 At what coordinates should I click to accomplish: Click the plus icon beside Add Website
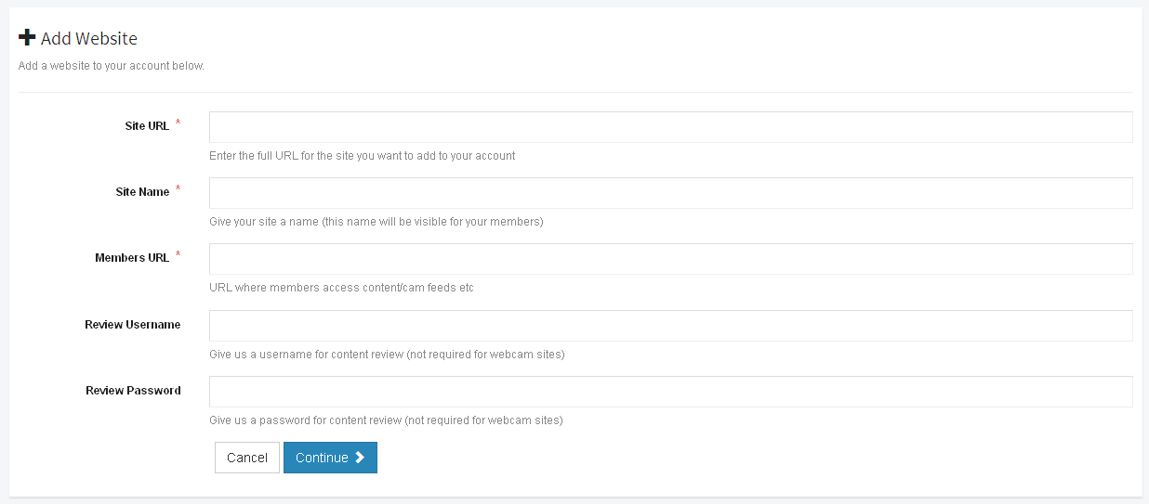pos(27,38)
